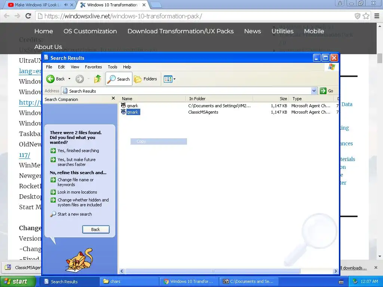The image size is (383, 287).
Task: Click the search companion cat character
Action: pyautogui.click(x=79, y=261)
